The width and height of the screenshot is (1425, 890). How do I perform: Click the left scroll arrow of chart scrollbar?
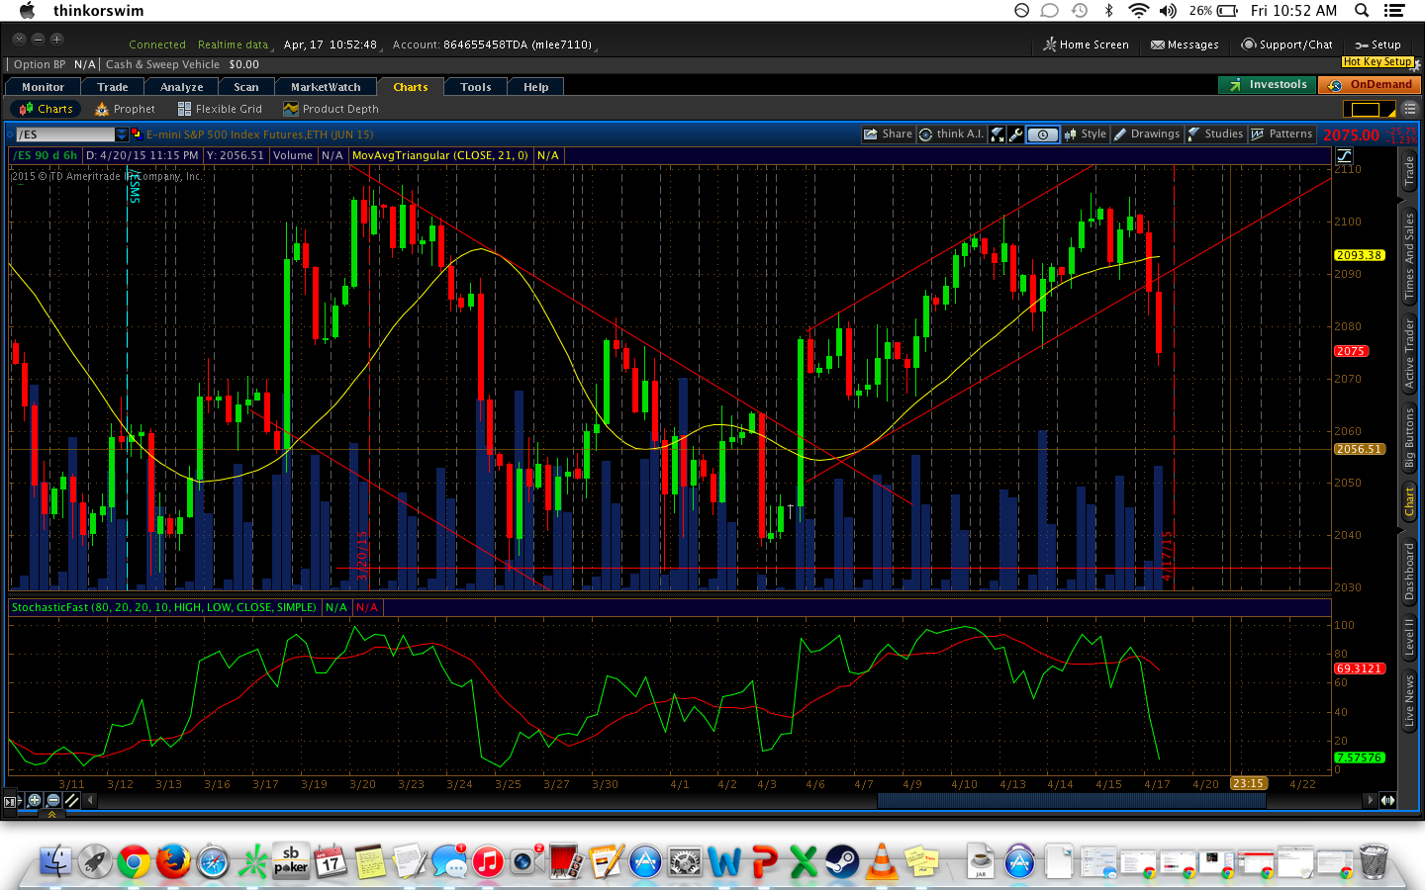point(90,800)
